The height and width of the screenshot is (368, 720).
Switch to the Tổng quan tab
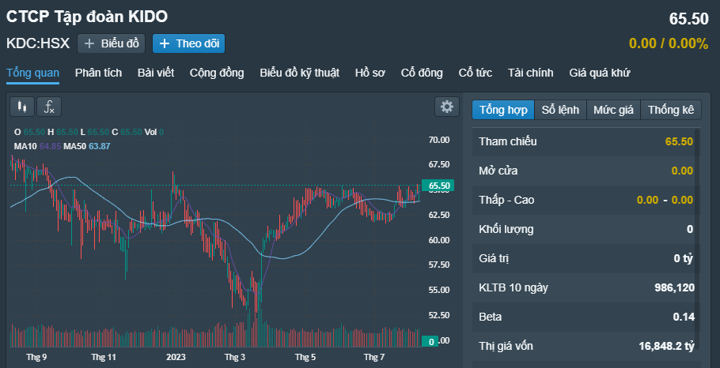[32, 73]
